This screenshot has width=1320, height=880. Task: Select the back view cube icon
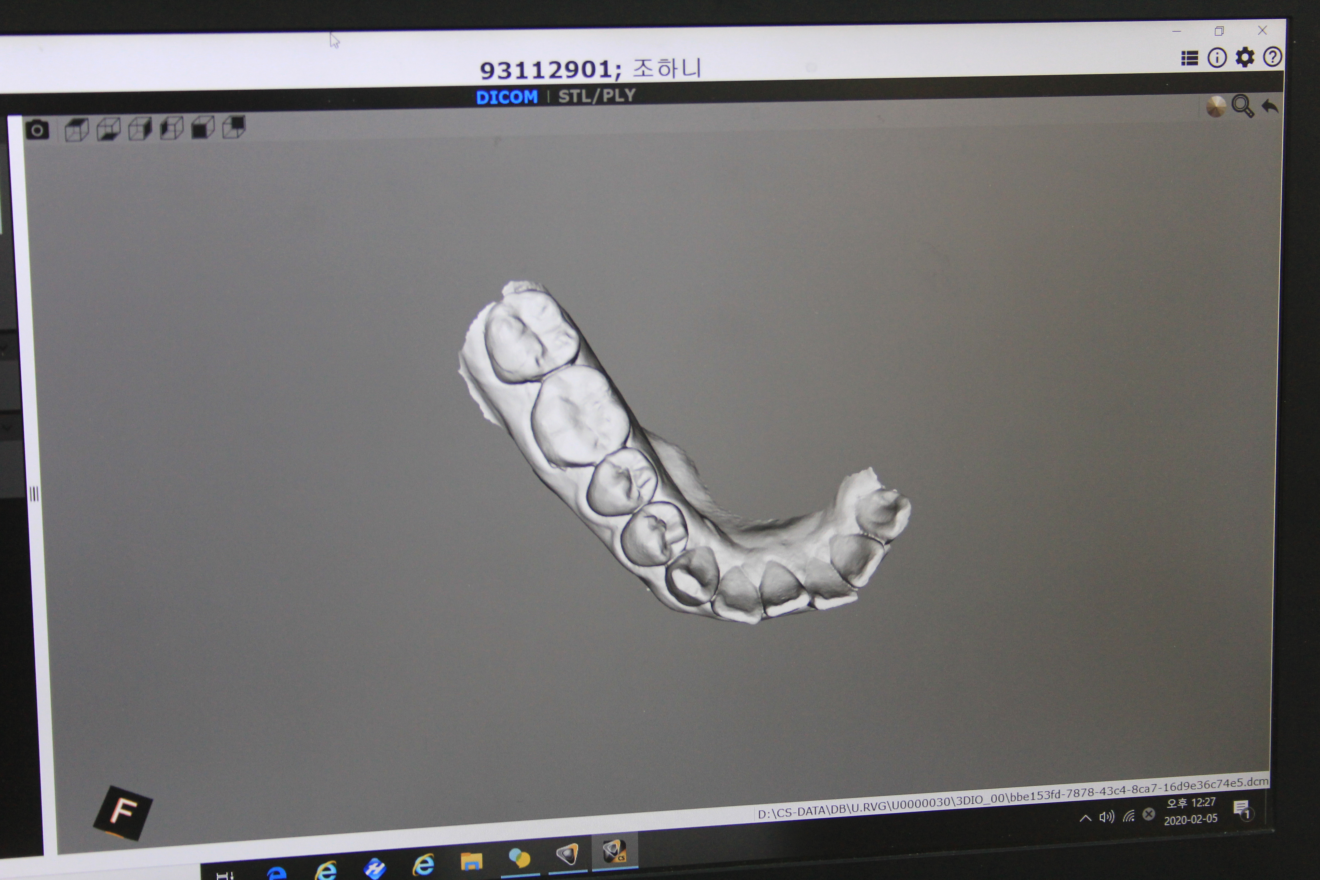click(234, 127)
